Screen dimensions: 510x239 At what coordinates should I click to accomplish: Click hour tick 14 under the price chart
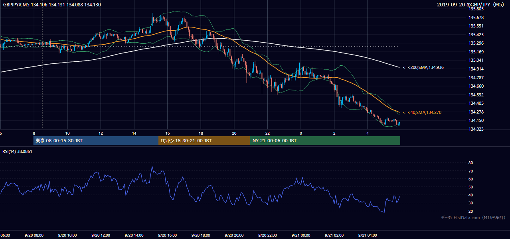click(134, 133)
